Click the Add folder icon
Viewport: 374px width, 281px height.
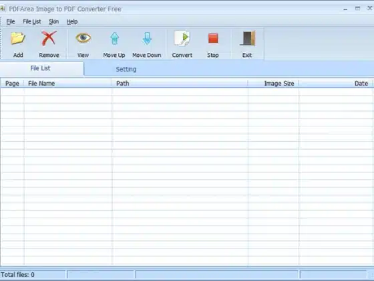[18, 38]
